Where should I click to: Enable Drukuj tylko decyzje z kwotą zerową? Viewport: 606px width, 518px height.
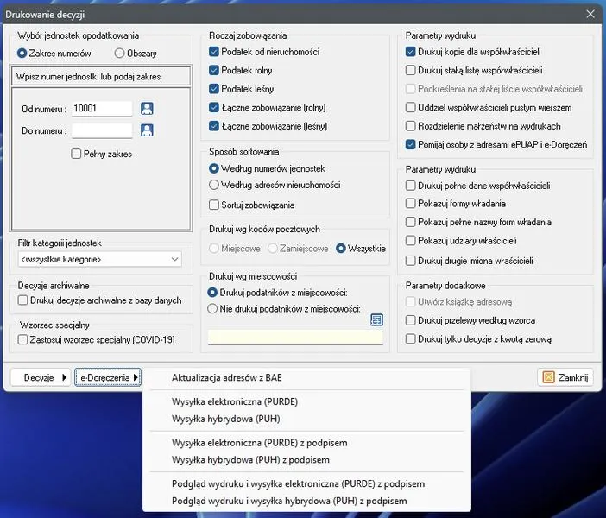411,339
